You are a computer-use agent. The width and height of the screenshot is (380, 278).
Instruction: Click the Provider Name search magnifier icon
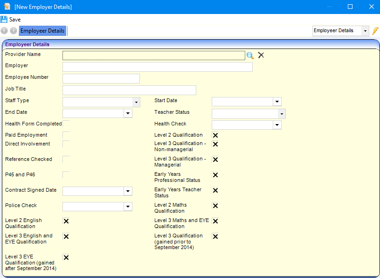[x=250, y=56]
